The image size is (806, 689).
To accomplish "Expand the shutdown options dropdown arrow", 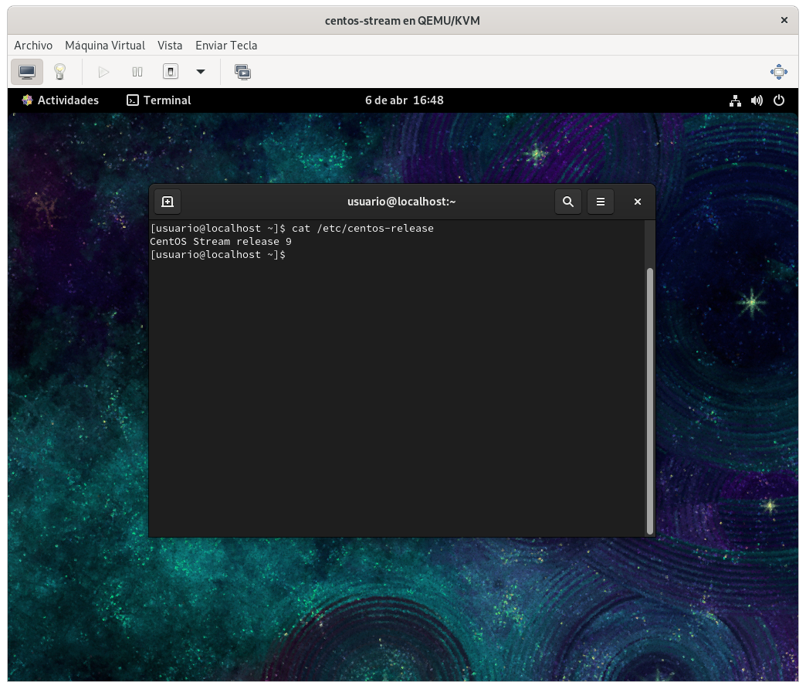I will point(201,72).
